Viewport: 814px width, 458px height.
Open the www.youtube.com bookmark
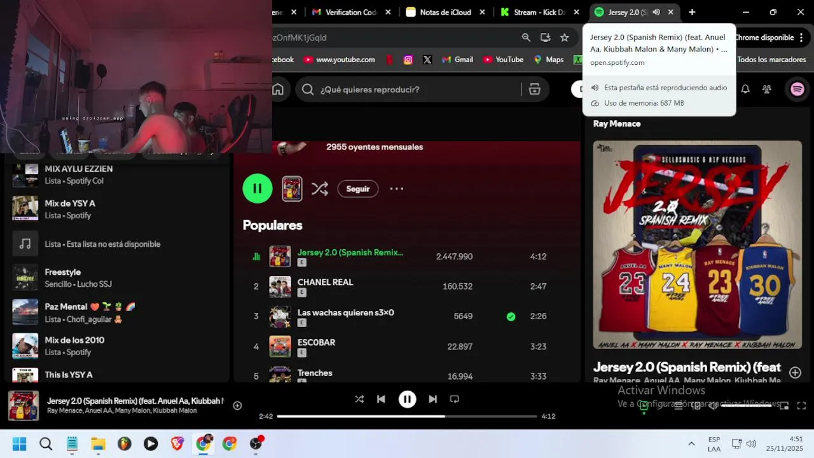[x=339, y=60]
